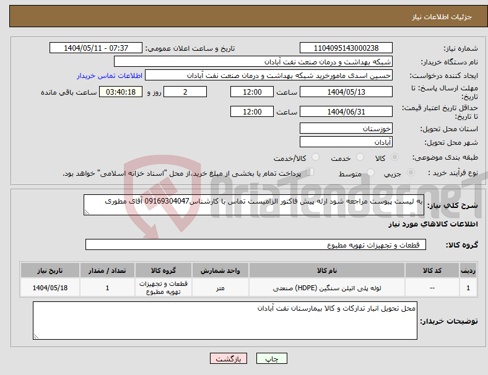Click the تعداد / مقدار column header

[x=107, y=270]
